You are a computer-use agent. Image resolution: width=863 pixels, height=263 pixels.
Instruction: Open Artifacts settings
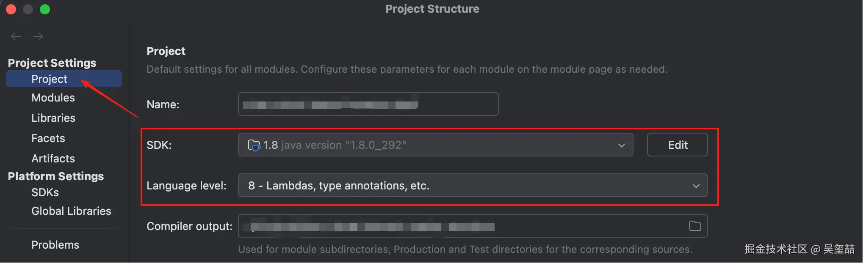coord(53,159)
